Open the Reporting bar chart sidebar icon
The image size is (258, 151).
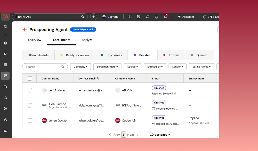[5, 130]
